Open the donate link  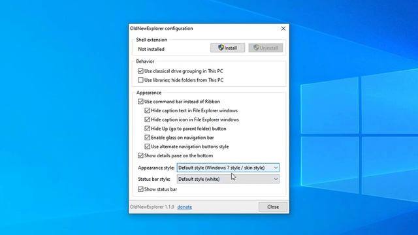[184, 207]
